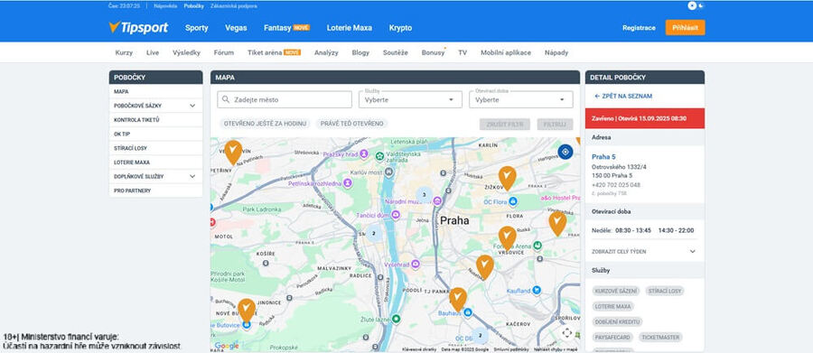The image size is (813, 353).
Task: Open the Live subnavigation item
Action: tap(153, 52)
